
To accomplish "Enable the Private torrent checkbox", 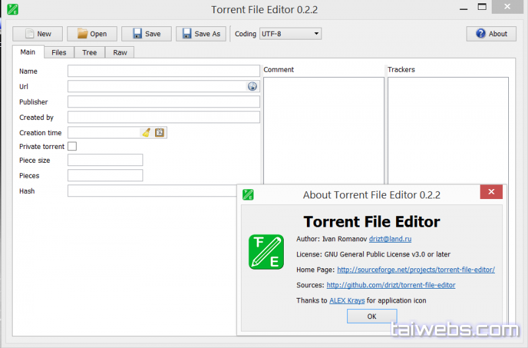I will click(x=73, y=146).
